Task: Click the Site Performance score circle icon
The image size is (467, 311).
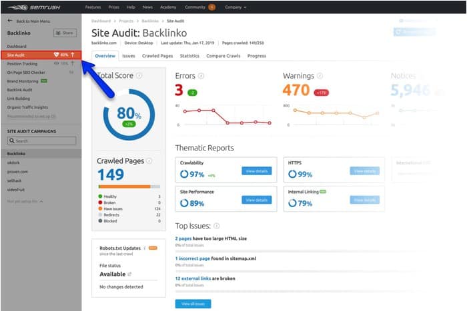Action: (x=184, y=203)
